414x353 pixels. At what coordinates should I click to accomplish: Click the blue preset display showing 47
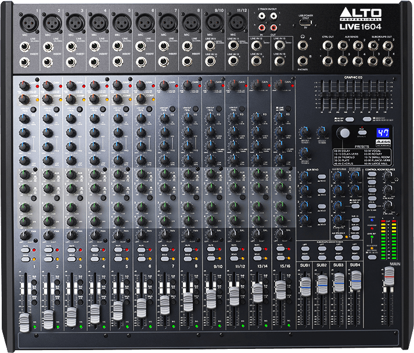coord(382,133)
